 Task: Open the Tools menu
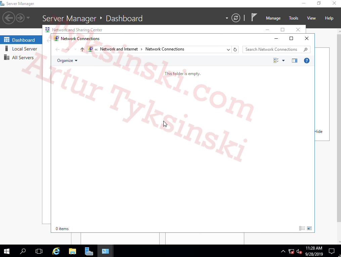pyautogui.click(x=293, y=18)
